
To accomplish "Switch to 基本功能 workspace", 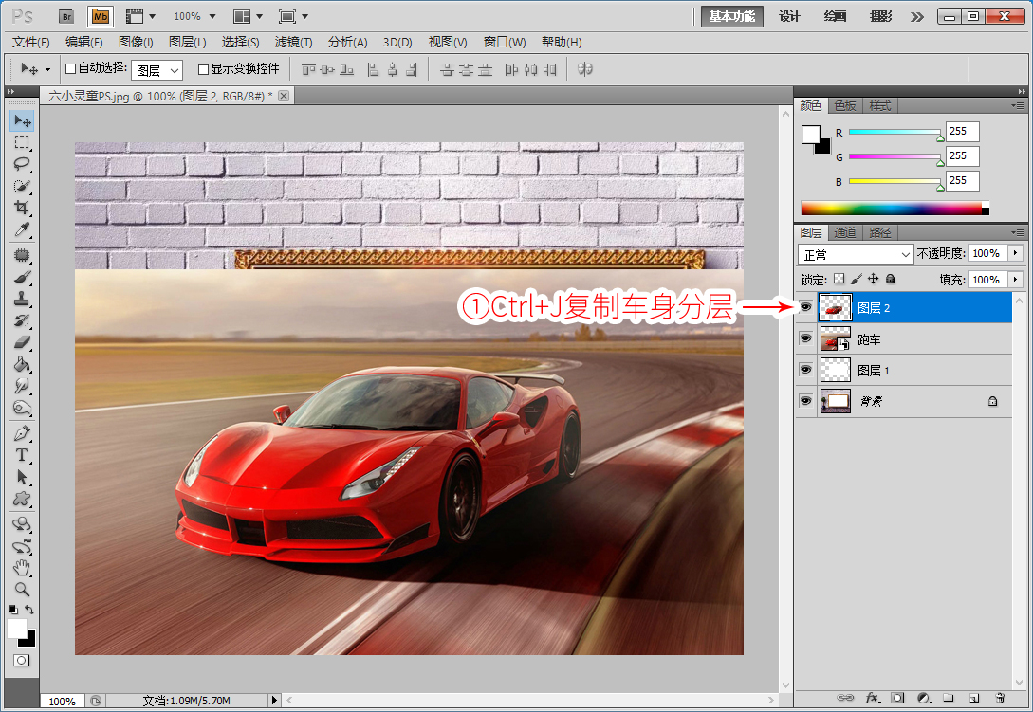I will pyautogui.click(x=732, y=16).
